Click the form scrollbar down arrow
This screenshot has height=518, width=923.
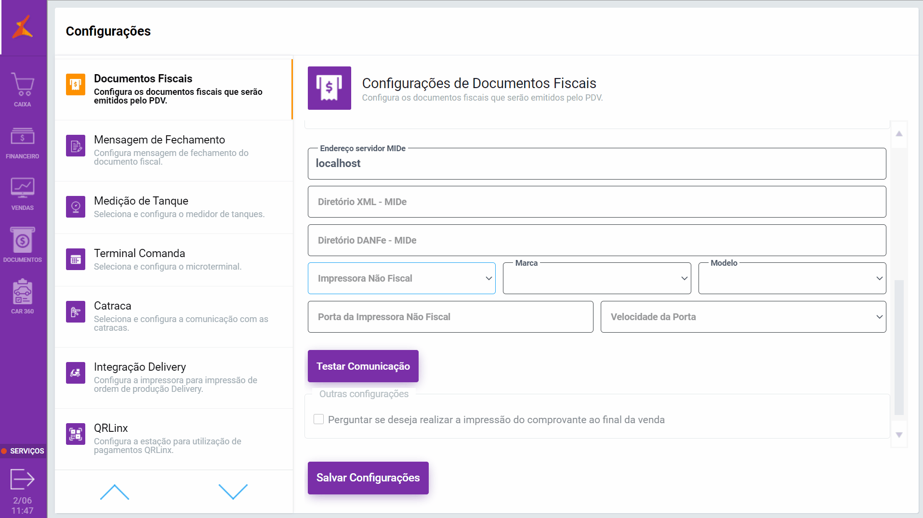[899, 435]
